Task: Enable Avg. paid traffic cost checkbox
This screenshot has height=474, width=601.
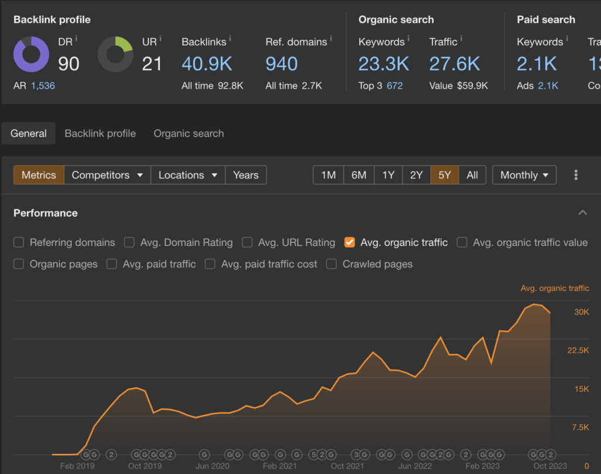Action: pos(210,264)
